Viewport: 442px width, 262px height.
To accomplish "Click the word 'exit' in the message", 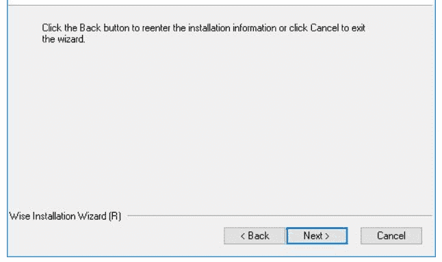I will tap(359, 28).
